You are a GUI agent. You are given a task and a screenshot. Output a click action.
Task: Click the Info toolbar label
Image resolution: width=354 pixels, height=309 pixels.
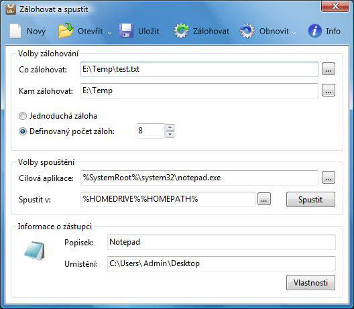click(x=333, y=31)
